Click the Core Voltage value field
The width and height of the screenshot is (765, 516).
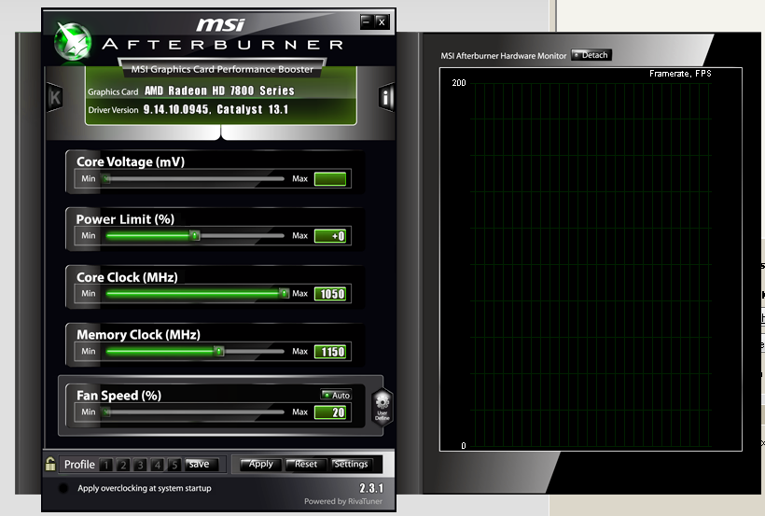[330, 179]
